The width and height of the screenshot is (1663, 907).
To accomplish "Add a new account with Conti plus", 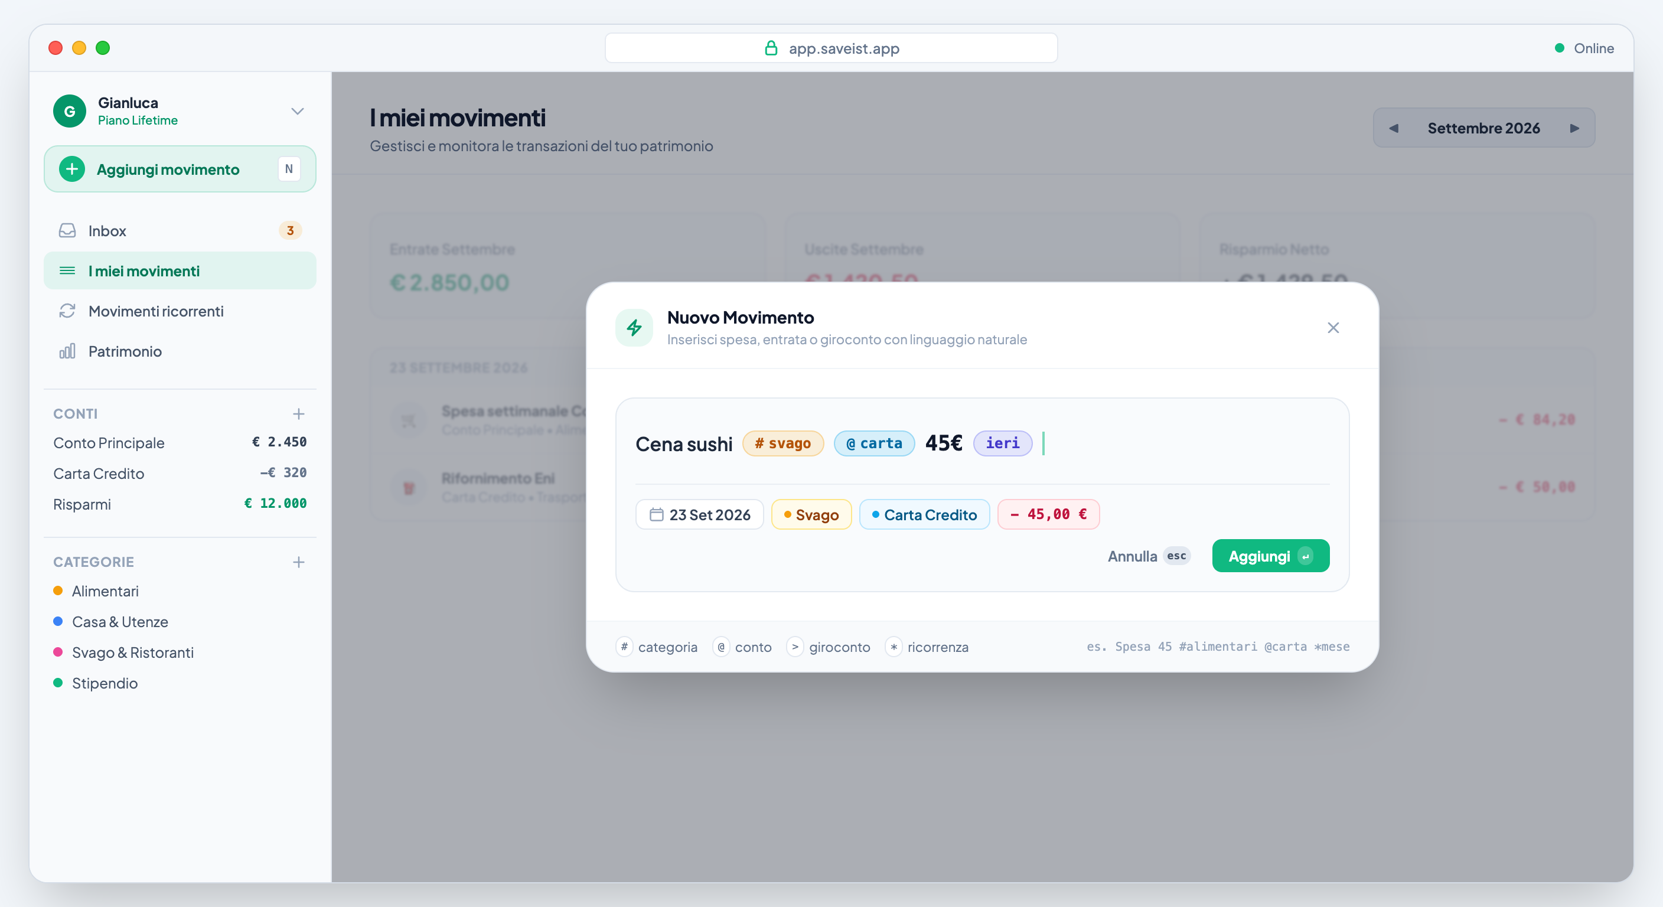I will [298, 414].
